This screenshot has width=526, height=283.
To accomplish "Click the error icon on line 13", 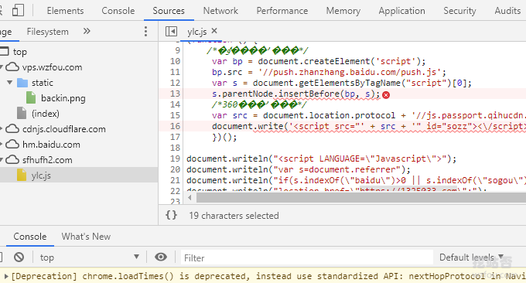I will click(x=386, y=95).
